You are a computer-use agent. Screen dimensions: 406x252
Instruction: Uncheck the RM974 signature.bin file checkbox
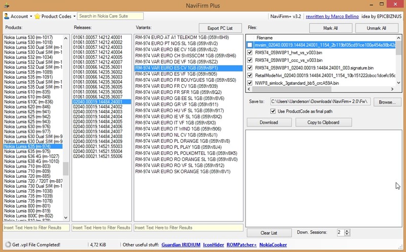click(250, 68)
